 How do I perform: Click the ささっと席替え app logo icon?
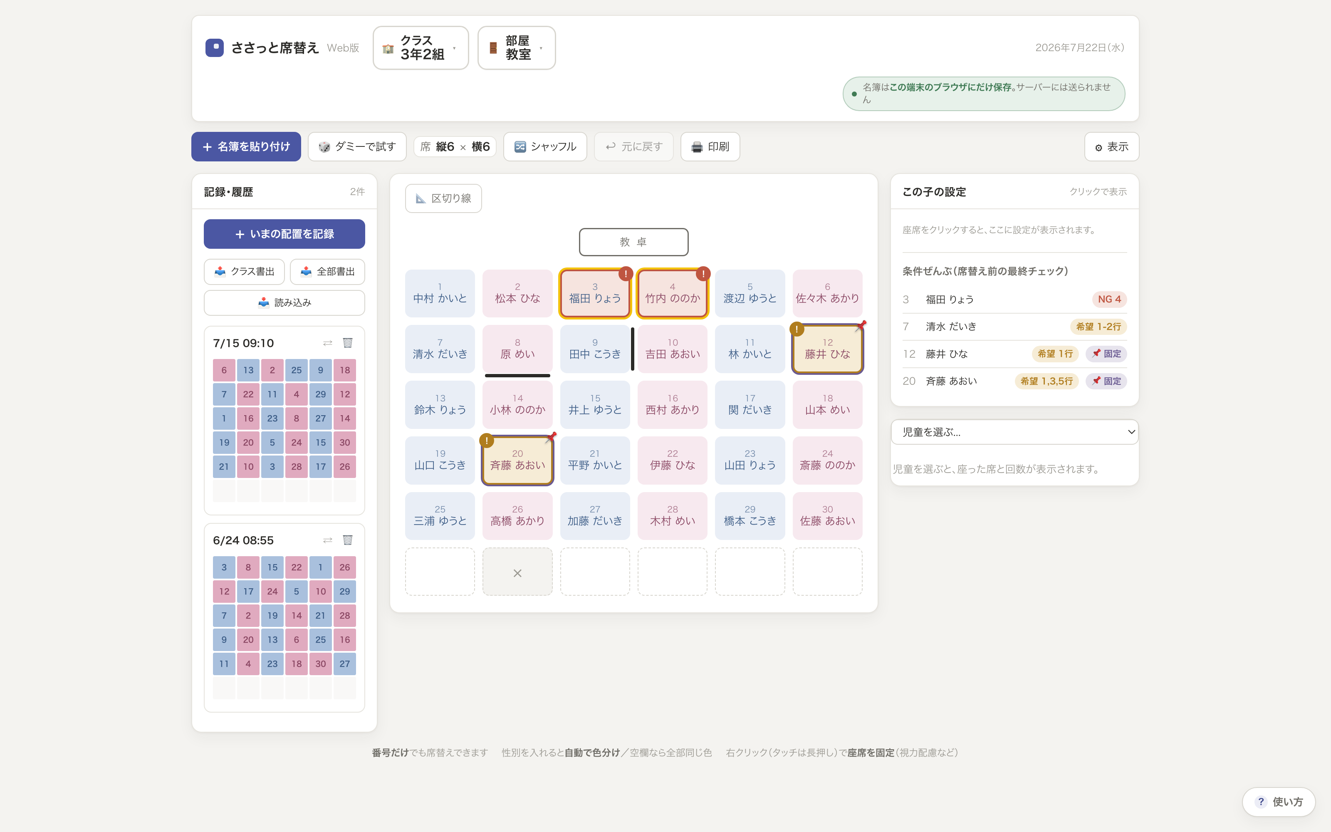pyautogui.click(x=215, y=48)
